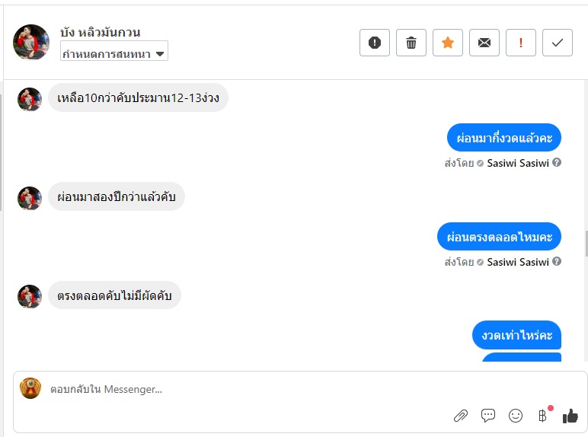
Task: Mark conversation as spam with octagon icon
Action: point(375,43)
